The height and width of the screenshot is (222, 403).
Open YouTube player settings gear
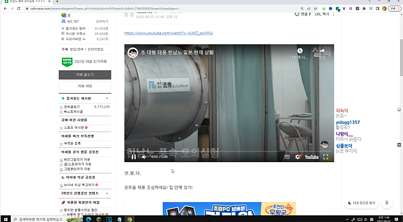(x=298, y=157)
